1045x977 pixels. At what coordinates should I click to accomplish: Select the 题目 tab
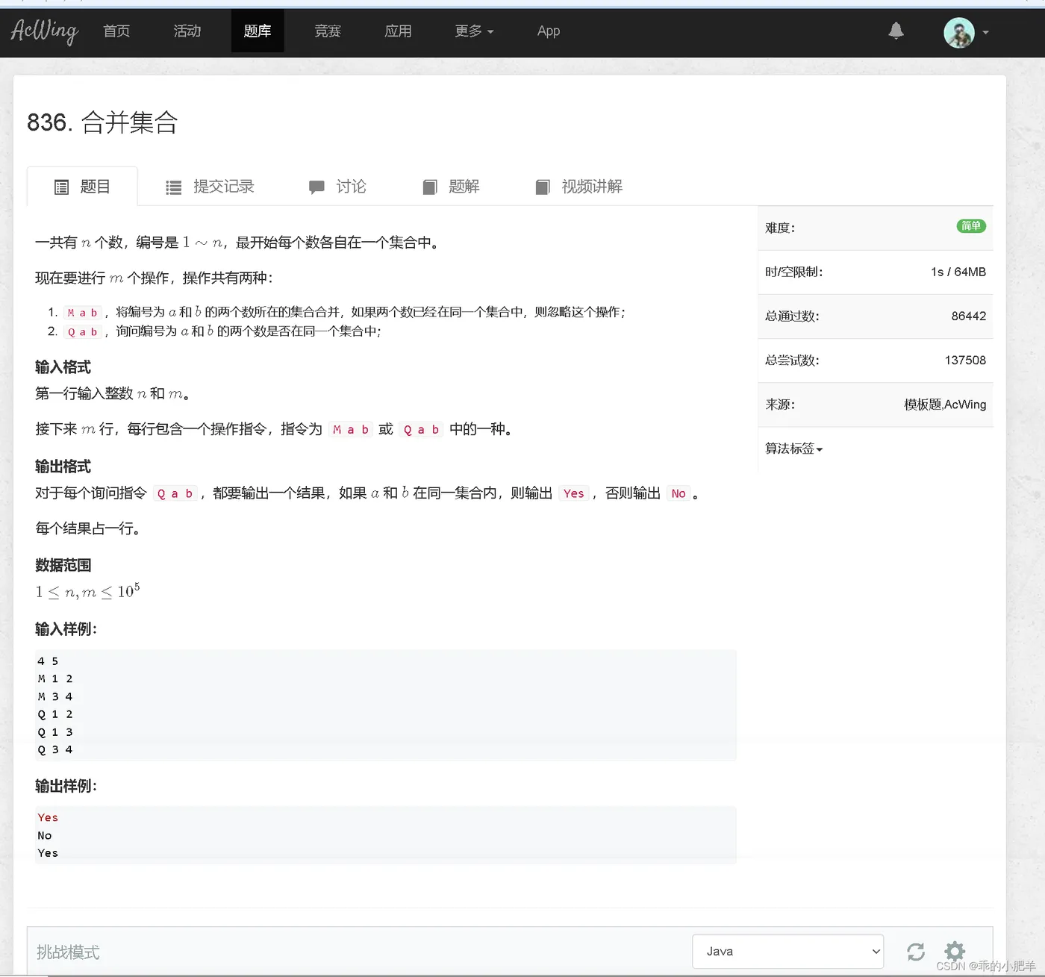(82, 187)
